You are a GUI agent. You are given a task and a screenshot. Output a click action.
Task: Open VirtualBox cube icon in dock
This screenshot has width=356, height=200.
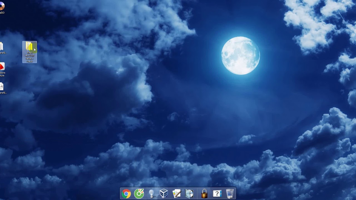(x=164, y=194)
